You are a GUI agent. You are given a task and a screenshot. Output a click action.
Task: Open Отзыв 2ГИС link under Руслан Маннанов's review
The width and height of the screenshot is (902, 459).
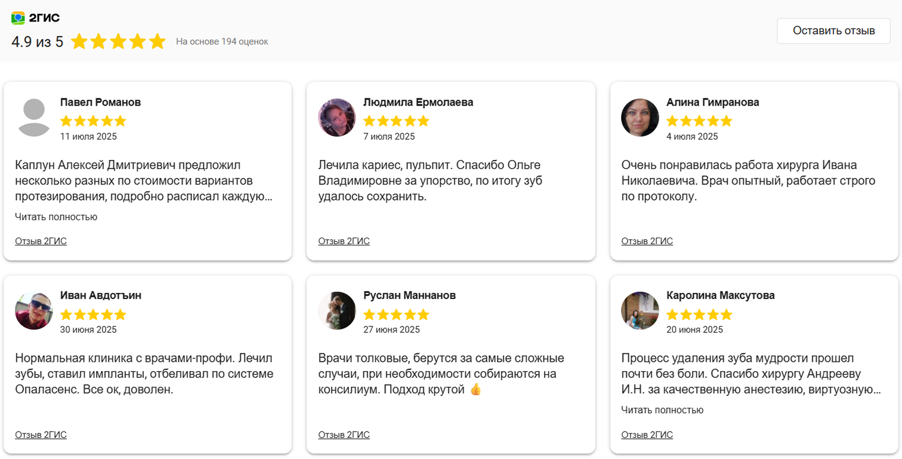click(344, 435)
